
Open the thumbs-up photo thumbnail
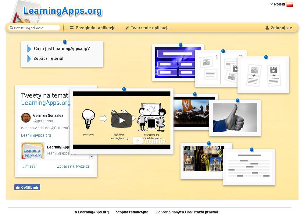click(235, 118)
